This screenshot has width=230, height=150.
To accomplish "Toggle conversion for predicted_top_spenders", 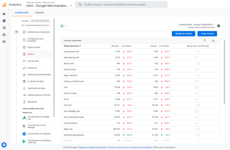I will 198,135.
